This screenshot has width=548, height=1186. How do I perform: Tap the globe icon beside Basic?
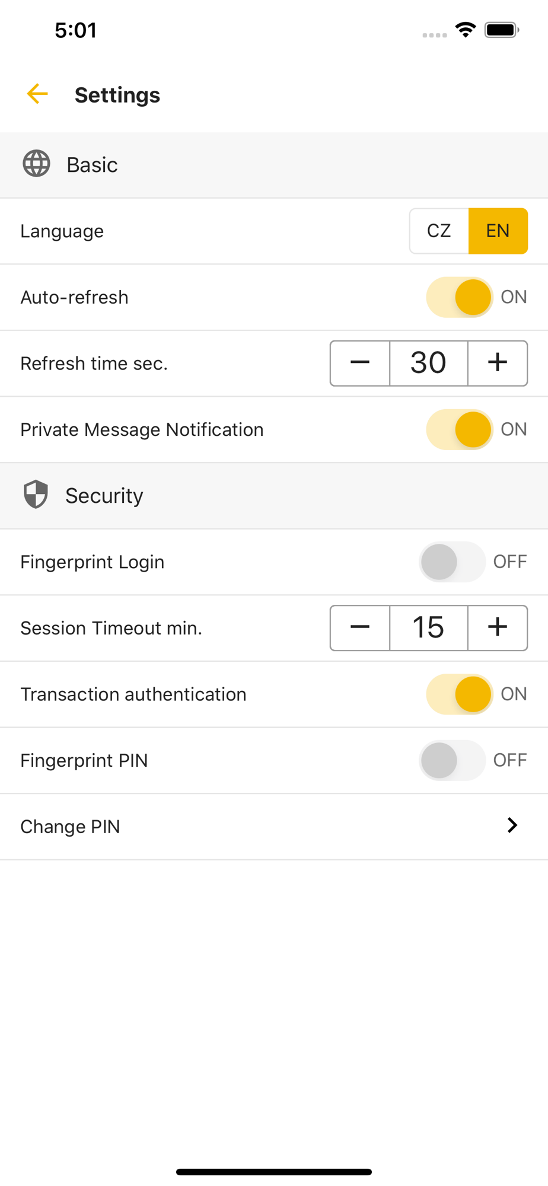(36, 164)
